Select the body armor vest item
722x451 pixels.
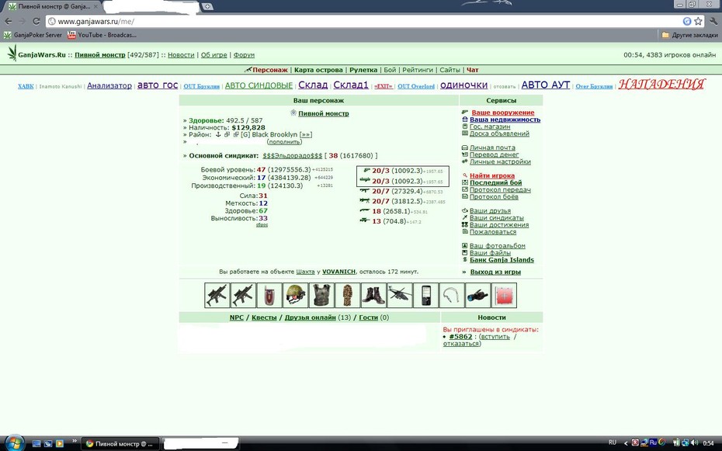coord(321,296)
